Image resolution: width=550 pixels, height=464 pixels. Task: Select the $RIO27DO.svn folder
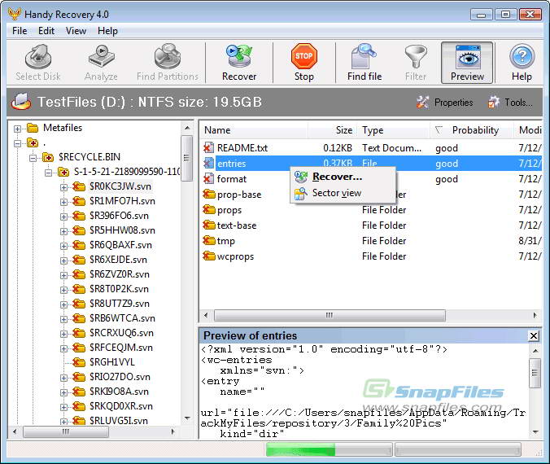120,377
